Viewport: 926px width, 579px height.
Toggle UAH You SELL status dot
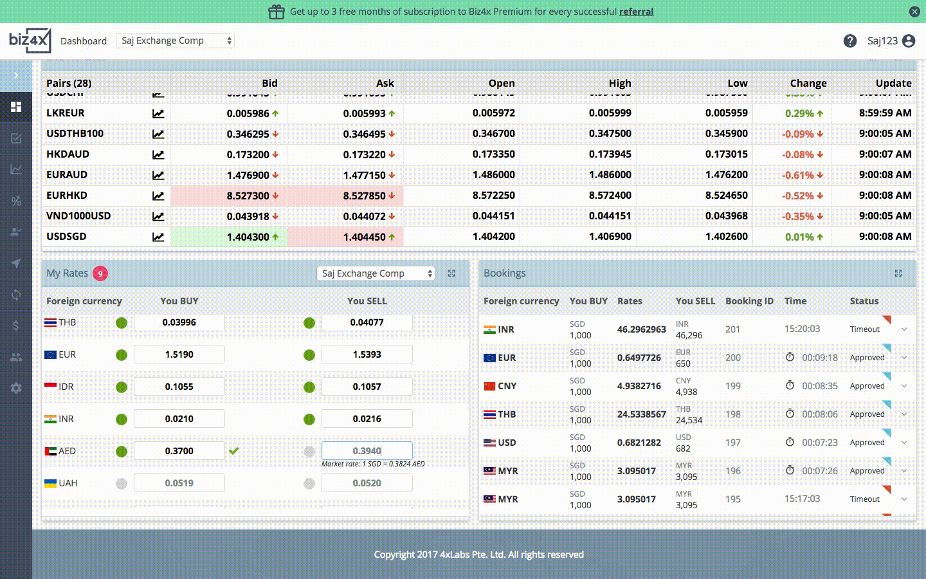[309, 484]
